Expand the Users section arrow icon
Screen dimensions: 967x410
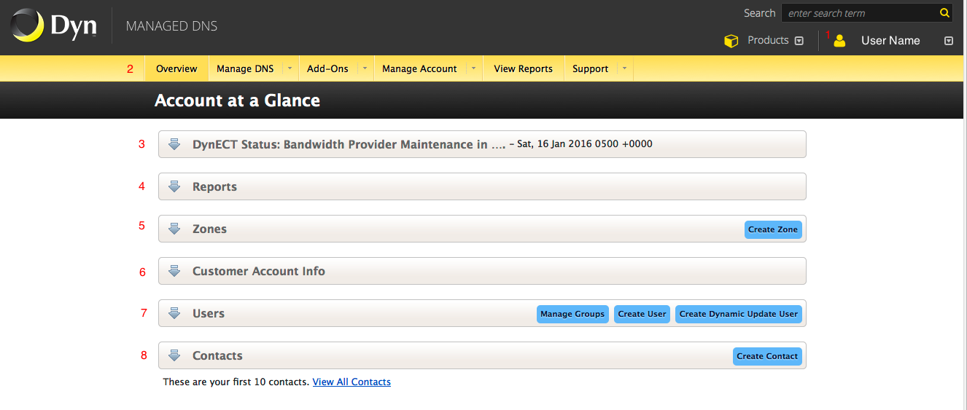point(174,313)
